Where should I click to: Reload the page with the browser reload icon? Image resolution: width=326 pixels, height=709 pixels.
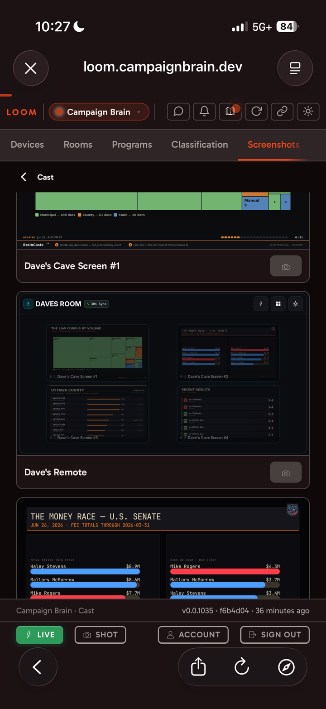[242, 667]
